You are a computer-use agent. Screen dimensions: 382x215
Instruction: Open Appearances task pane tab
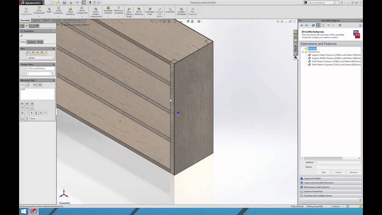(295, 49)
